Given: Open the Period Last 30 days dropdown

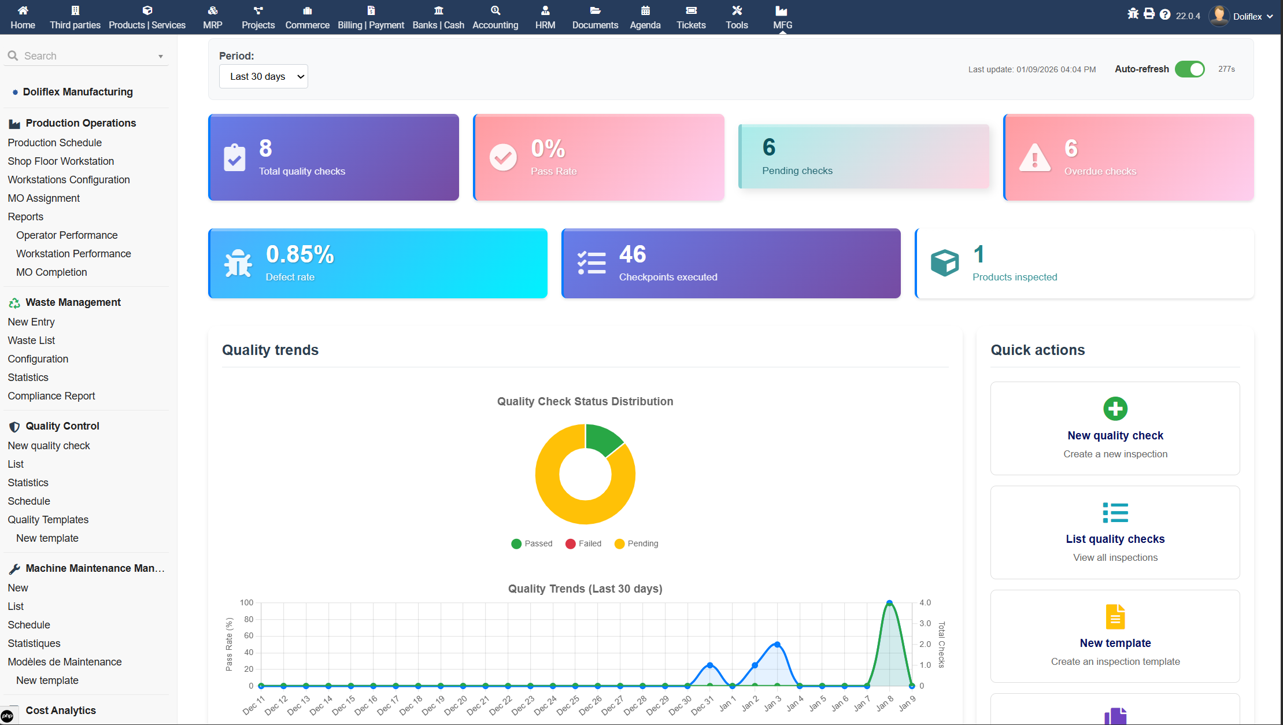Looking at the screenshot, I should coord(264,76).
